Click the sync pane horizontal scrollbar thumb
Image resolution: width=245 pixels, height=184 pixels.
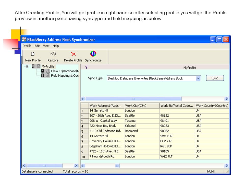[133, 99]
